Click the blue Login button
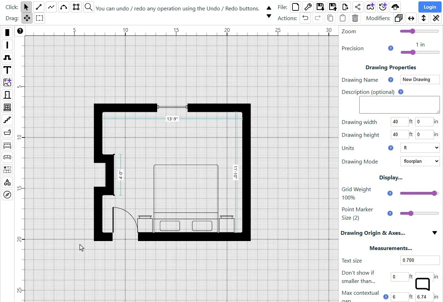This screenshot has width=443, height=302. 430,7
